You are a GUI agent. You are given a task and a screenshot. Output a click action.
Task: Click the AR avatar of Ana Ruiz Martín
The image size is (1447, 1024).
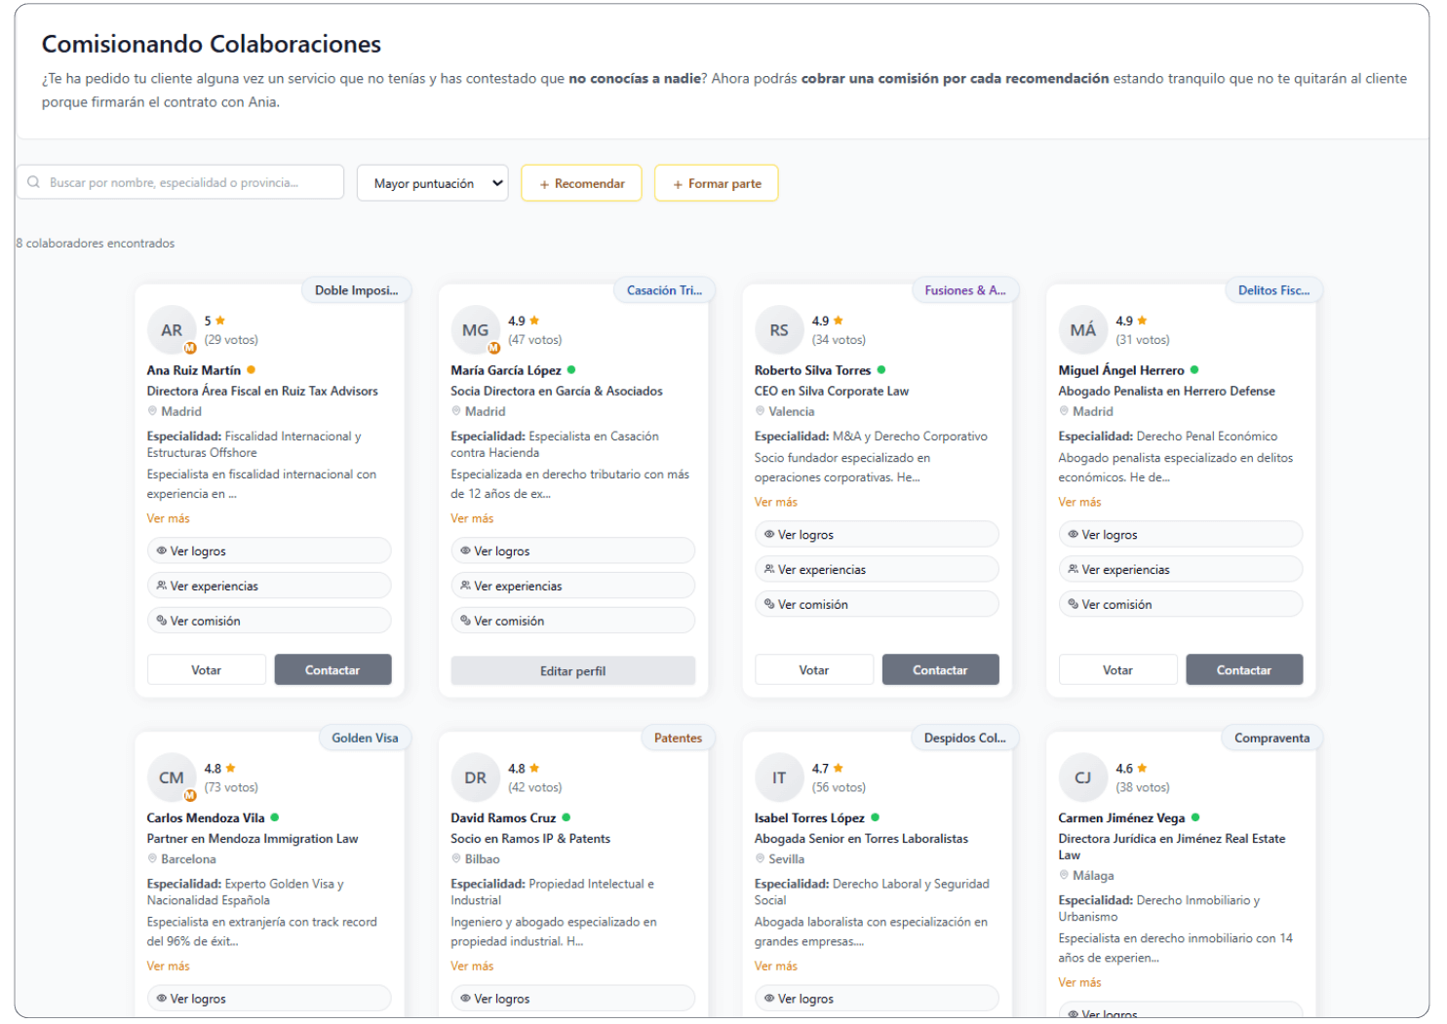172,330
